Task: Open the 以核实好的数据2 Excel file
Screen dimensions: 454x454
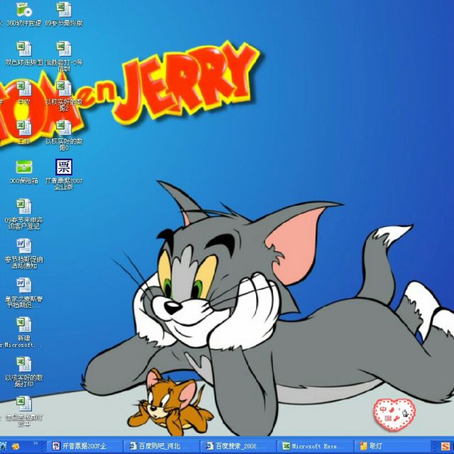Action: tap(64, 89)
